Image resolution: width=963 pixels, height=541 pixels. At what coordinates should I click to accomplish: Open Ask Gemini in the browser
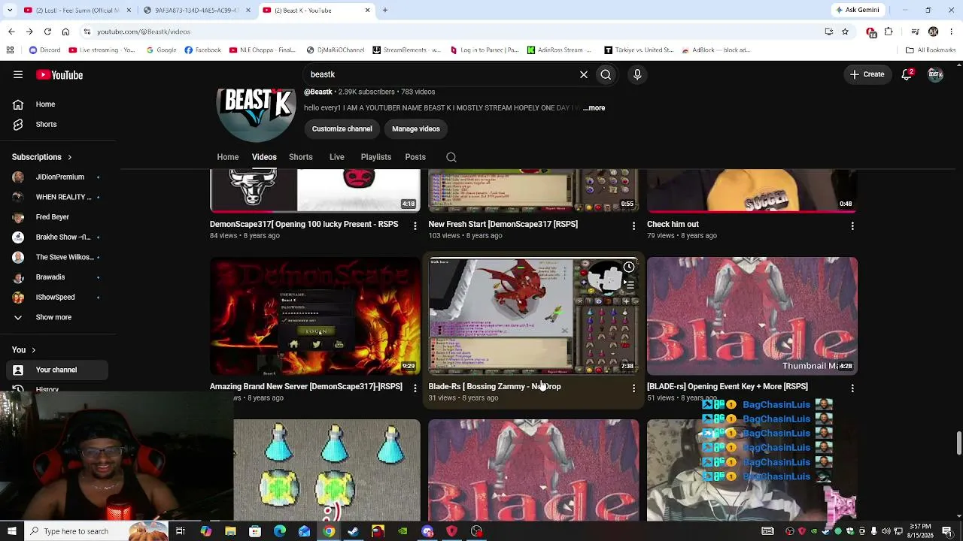point(858,10)
